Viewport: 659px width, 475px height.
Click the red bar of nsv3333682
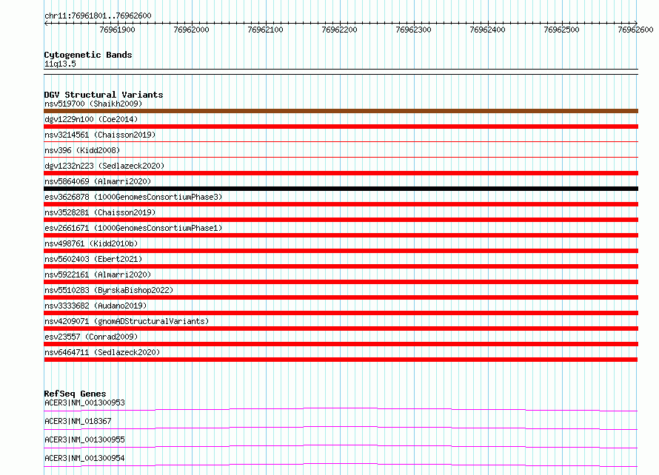click(x=341, y=313)
